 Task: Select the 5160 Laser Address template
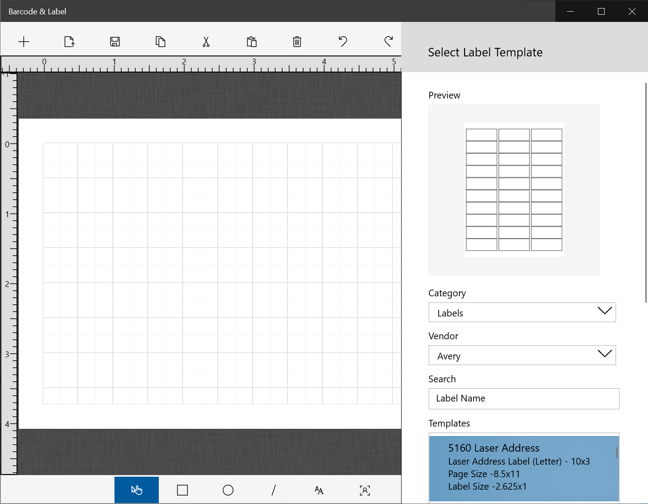tap(524, 468)
